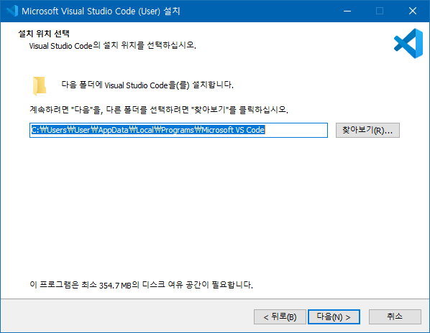This screenshot has height=333, width=430.
Task: Open folder browser via 찾아보기(R)... button
Action: (367, 130)
